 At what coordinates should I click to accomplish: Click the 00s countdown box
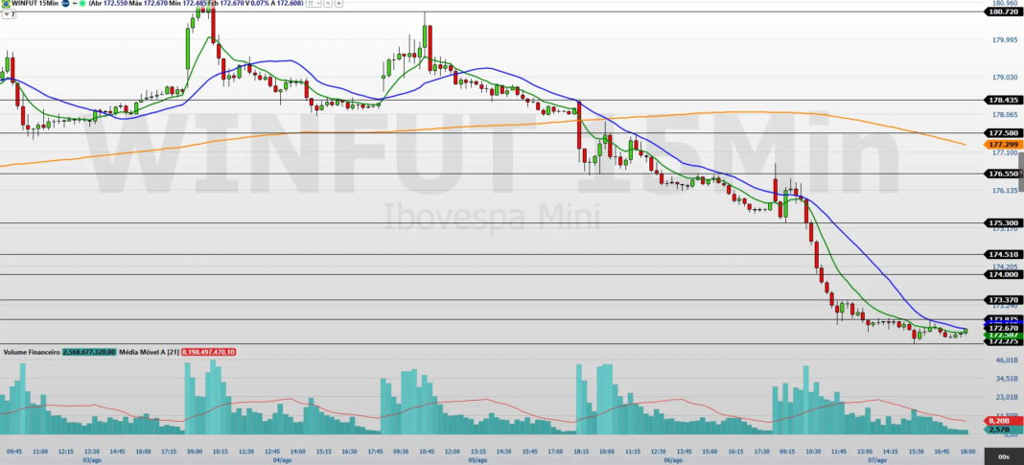tap(1003, 455)
